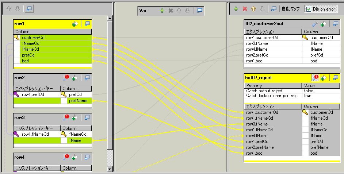Click row2 expression key row1.prefCd
Image resolution: width=344 pixels, height=174 pixels.
pyautogui.click(x=33, y=94)
